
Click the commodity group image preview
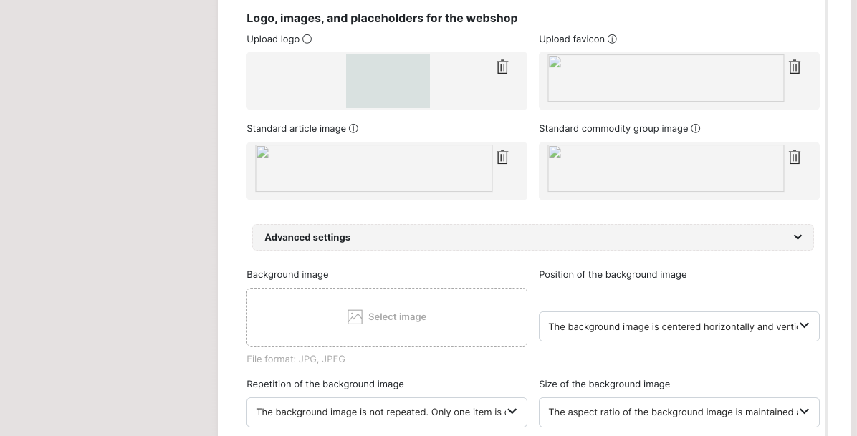[x=666, y=168]
